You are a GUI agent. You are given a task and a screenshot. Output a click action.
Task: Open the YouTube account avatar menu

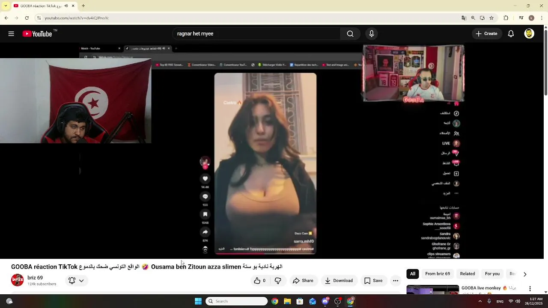529,34
